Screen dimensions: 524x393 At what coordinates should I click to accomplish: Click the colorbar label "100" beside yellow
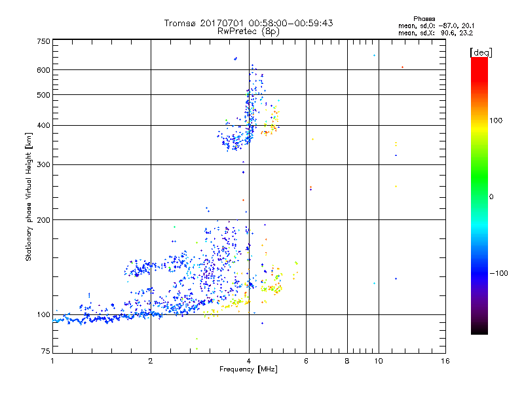coord(496,121)
